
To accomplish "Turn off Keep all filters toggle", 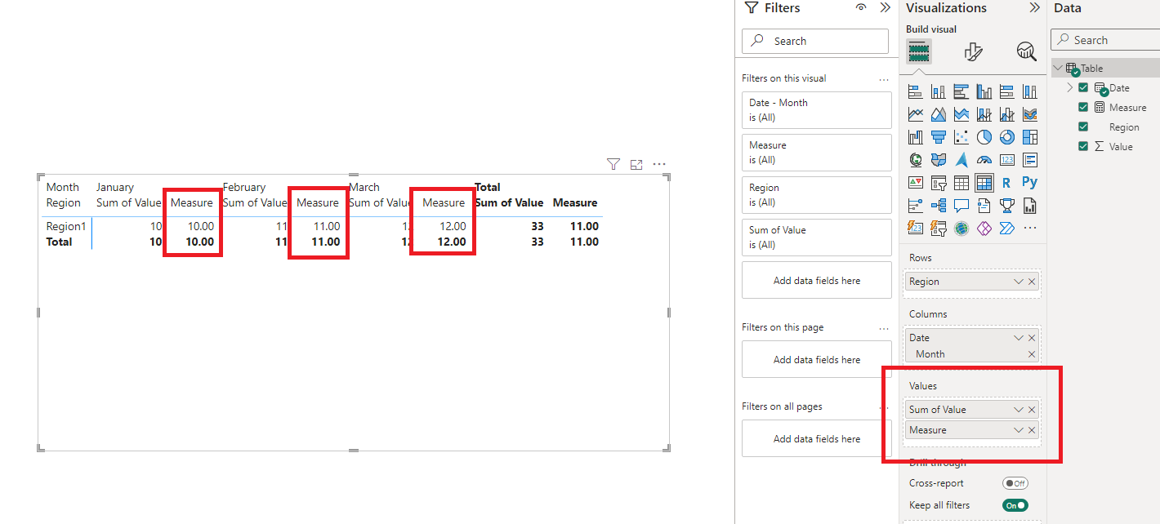I will pyautogui.click(x=1015, y=505).
